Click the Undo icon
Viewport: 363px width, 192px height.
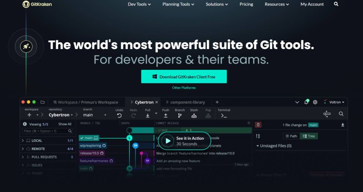pyautogui.click(x=119, y=116)
